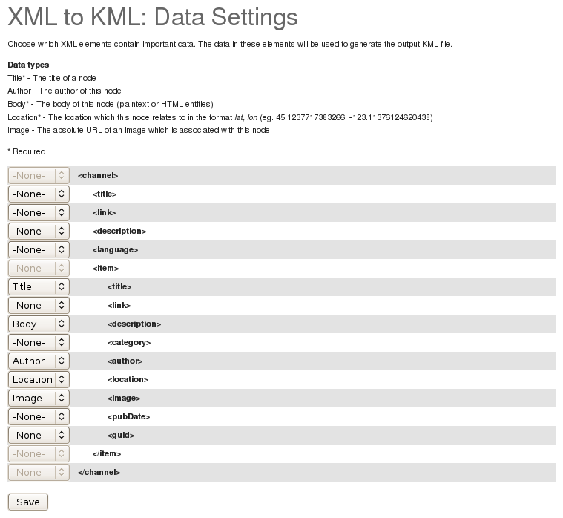This screenshot has width=563, height=518.
Task: Click the Data types heading text
Action: pos(28,65)
